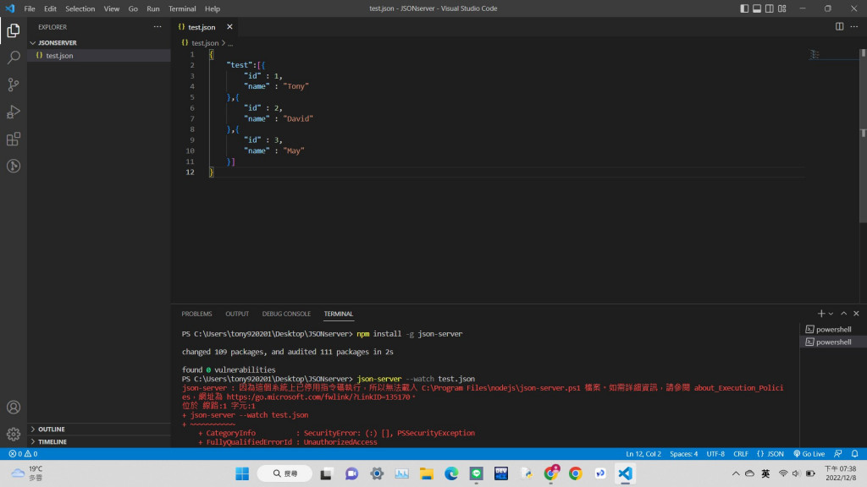The width and height of the screenshot is (867, 487).
Task: Expand the TIMELINE section
Action: tap(52, 441)
